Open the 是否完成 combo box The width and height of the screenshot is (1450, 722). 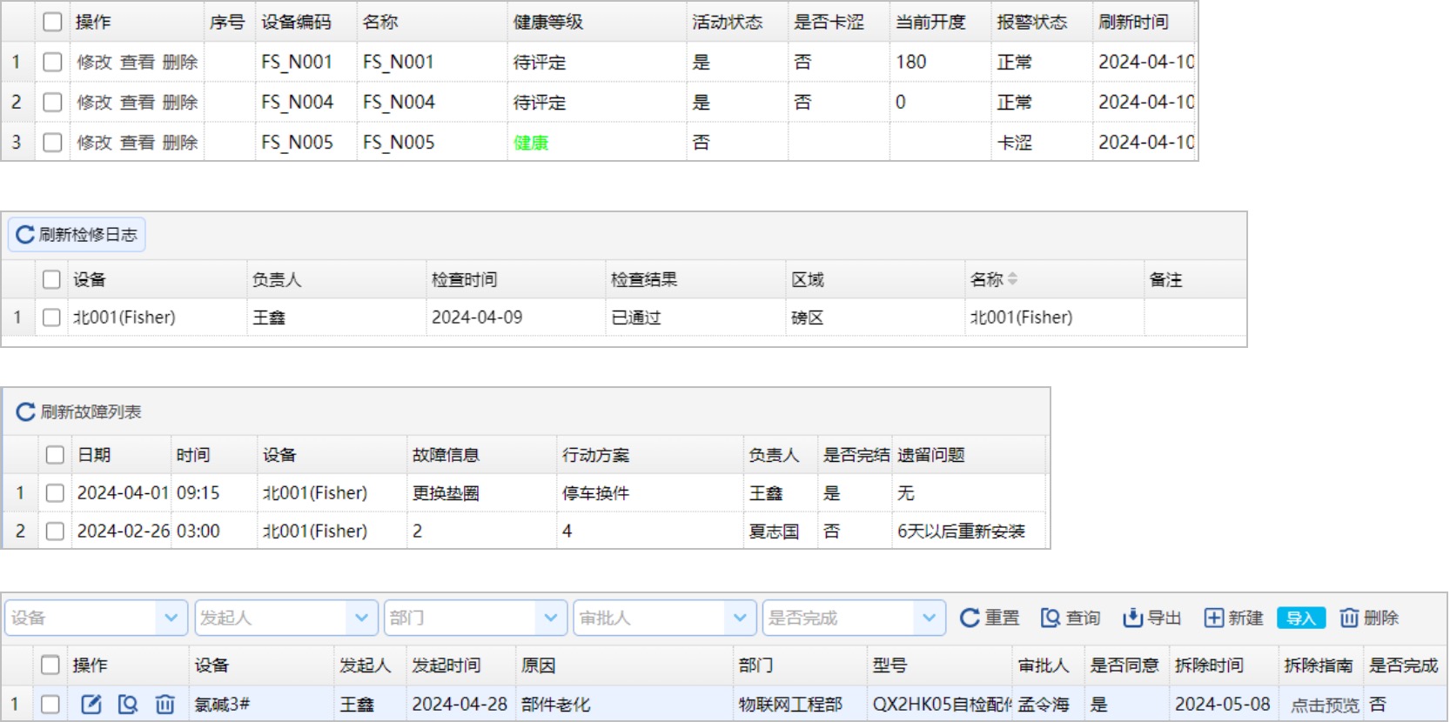(x=929, y=618)
